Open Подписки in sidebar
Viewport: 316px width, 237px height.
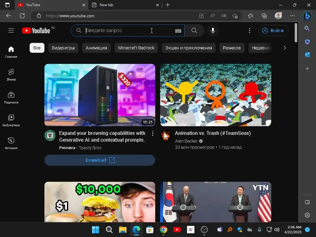pyautogui.click(x=11, y=98)
